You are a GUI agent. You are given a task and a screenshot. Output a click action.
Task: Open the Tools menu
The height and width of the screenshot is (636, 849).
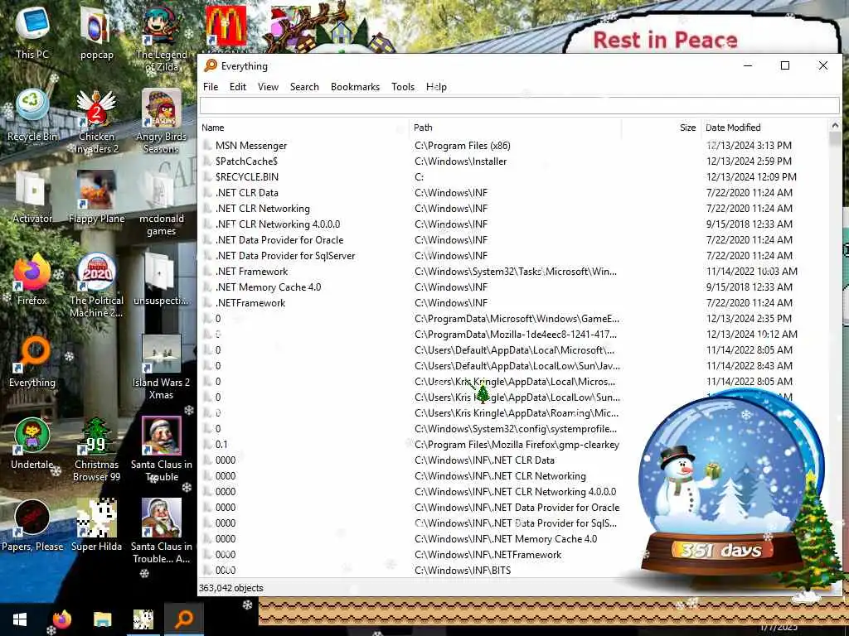point(403,87)
